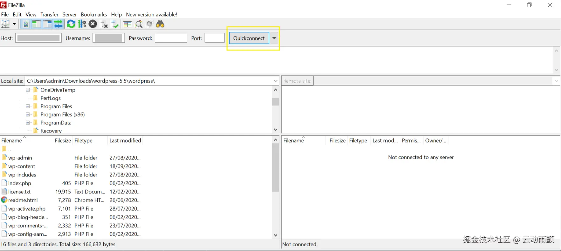
Task: Select the OneDriveTemp folder label
Action: 58,90
